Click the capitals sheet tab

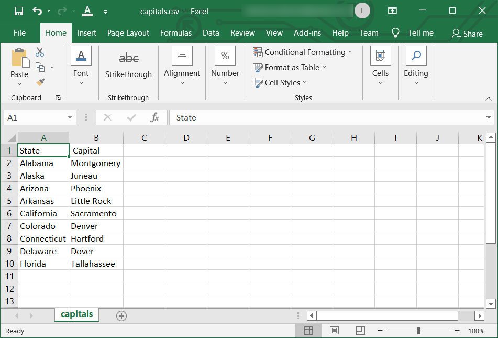click(x=76, y=314)
